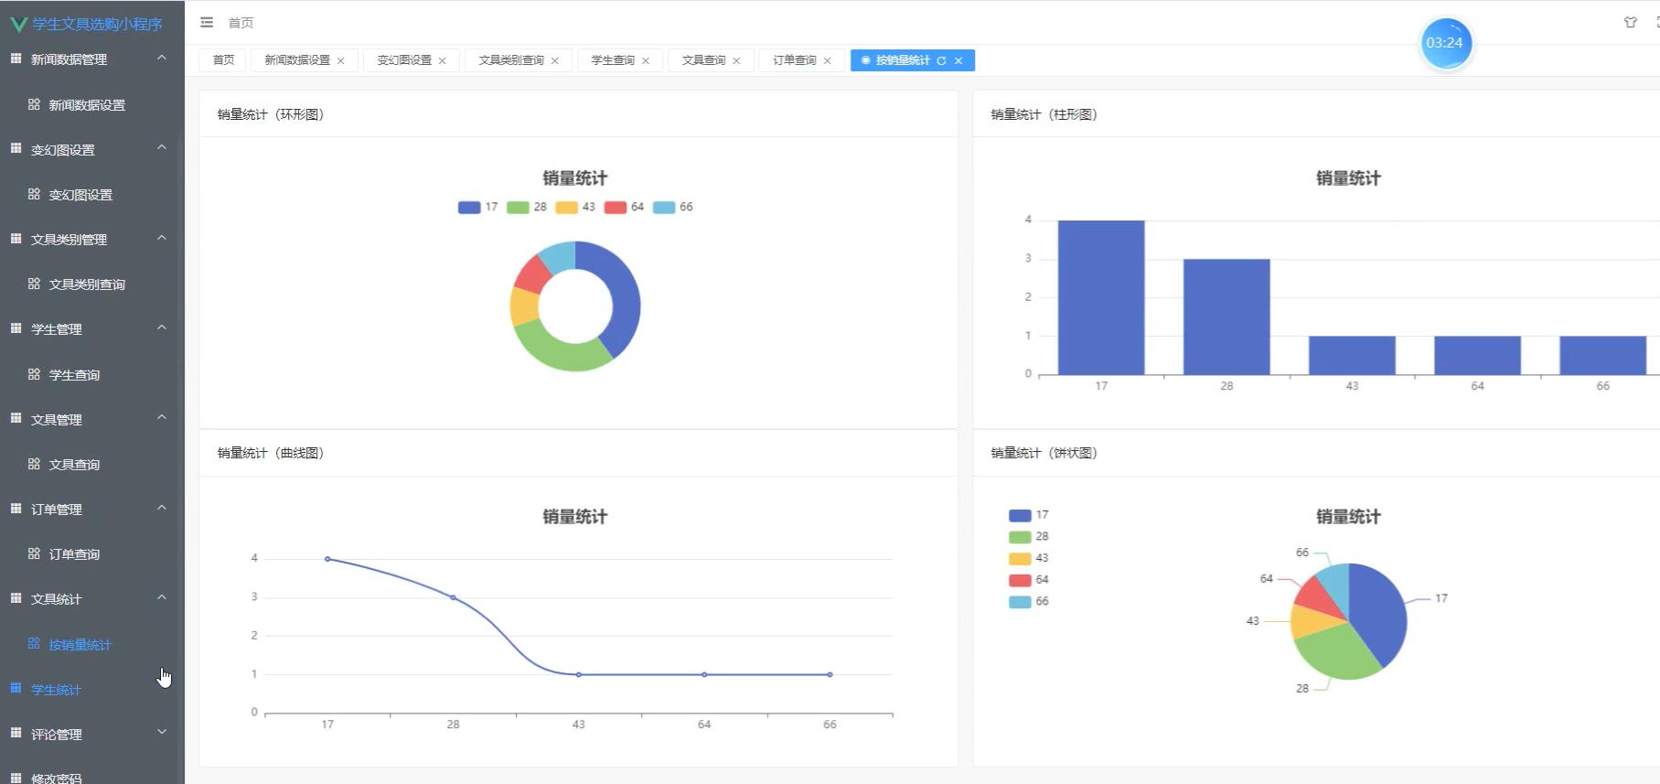Viewport: 1660px width, 784px height.
Task: Click the hamburger menu collapse icon
Action: 207,22
